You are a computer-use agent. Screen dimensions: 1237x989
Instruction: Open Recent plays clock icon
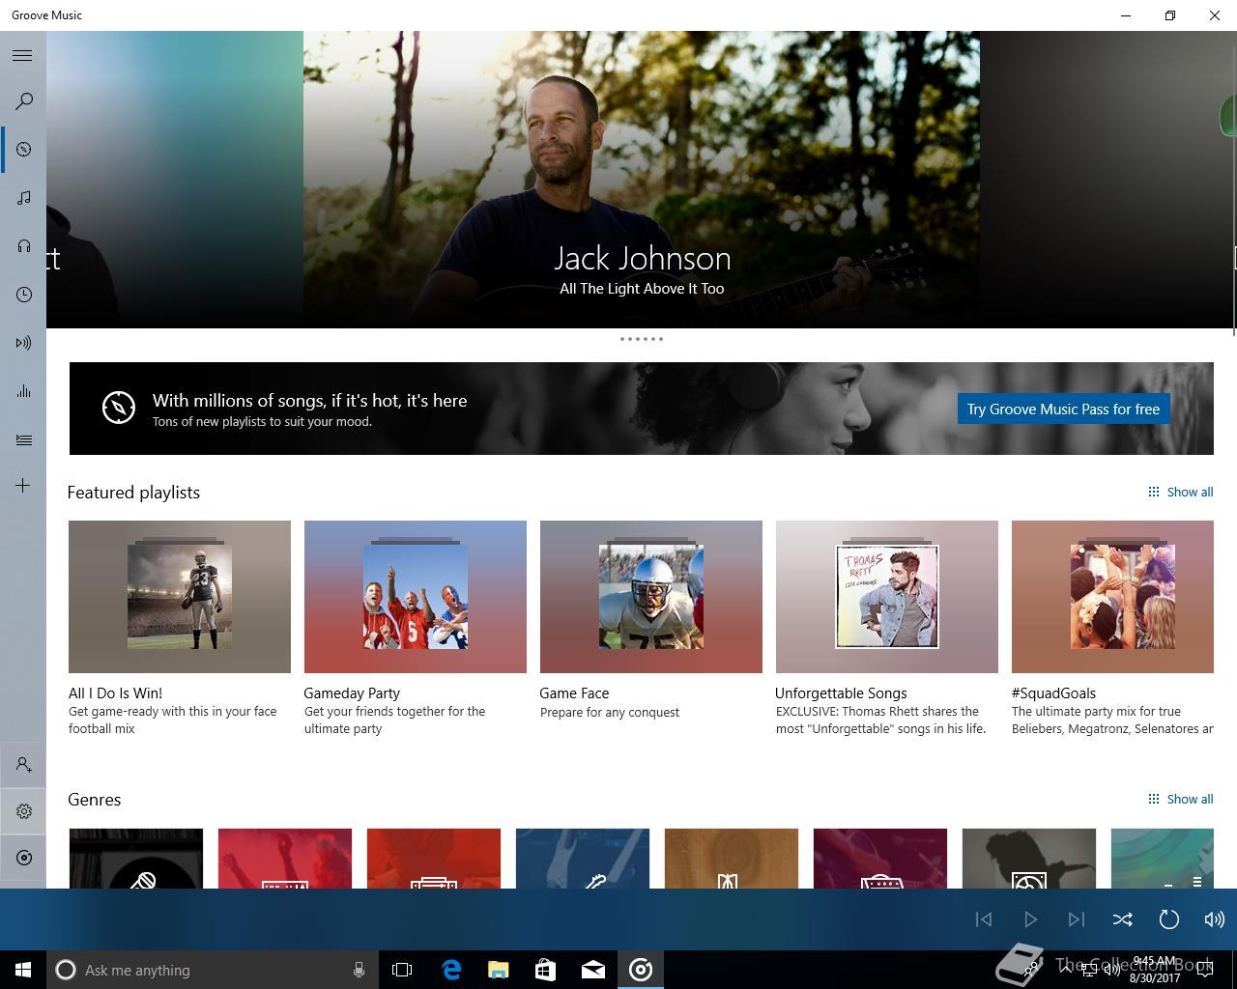(23, 295)
